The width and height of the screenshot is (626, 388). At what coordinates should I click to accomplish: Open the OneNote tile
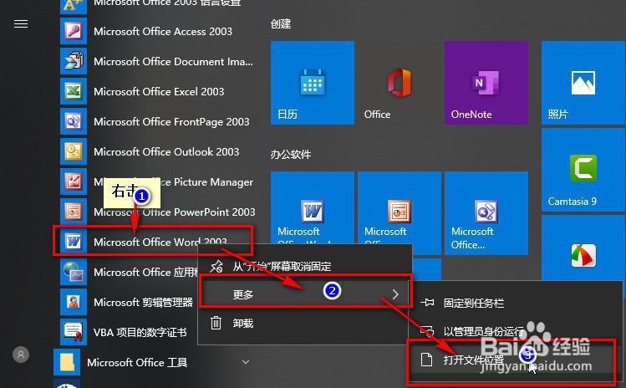(486, 83)
